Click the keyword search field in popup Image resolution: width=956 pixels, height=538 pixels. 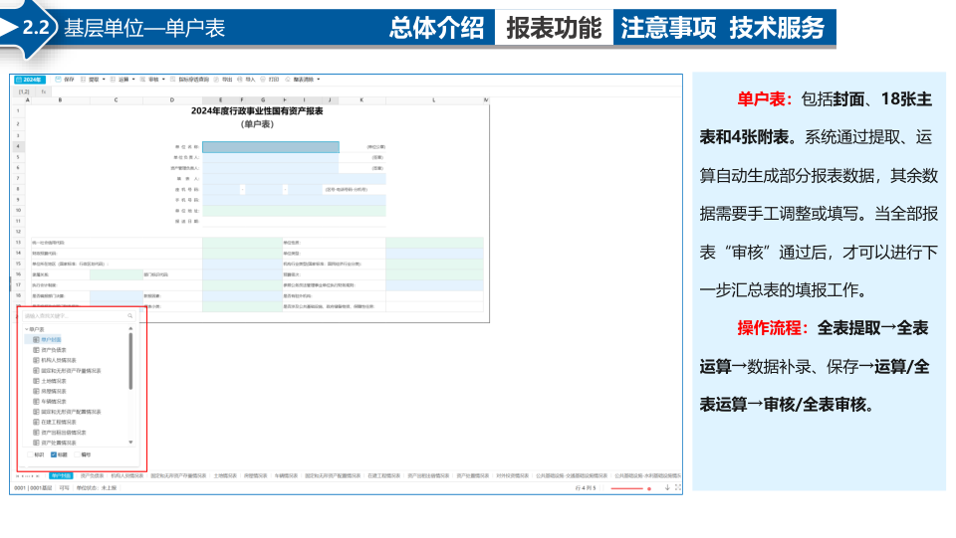click(75, 316)
